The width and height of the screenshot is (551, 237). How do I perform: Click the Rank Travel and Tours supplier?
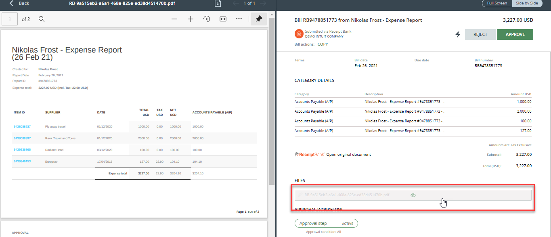[x=60, y=138]
